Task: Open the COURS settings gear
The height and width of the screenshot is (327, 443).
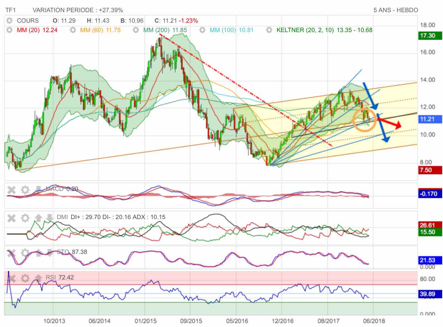Action: pos(9,21)
